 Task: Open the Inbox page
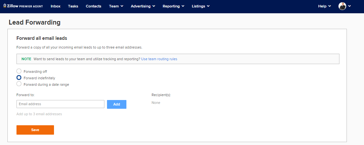[x=56, y=6]
